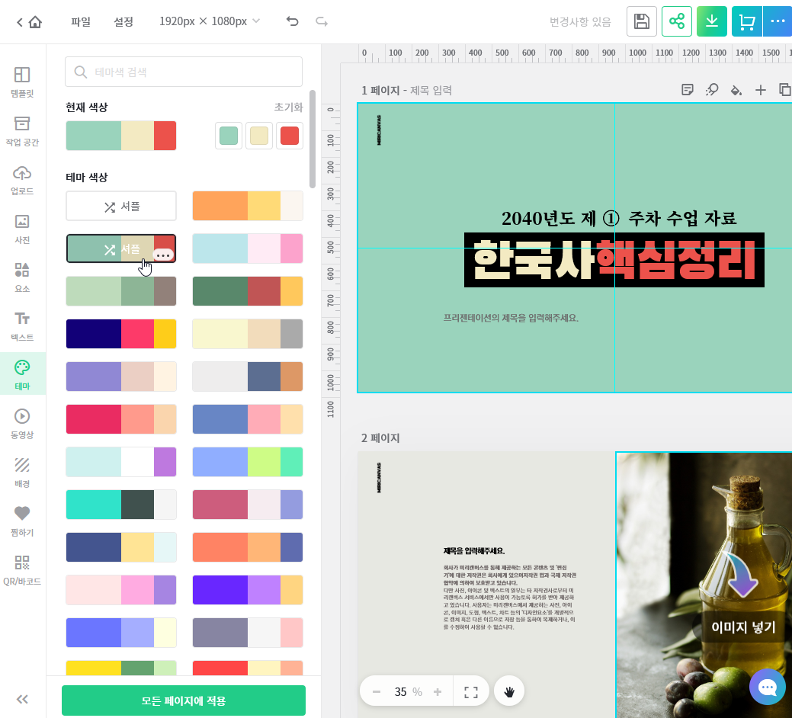Edit the mint green current color swatch
This screenshot has width=792, height=718.
point(229,136)
